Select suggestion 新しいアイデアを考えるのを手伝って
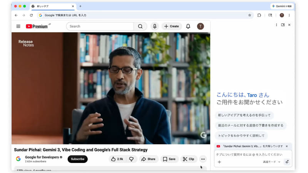The image size is (308, 173). pyautogui.click(x=244, y=115)
